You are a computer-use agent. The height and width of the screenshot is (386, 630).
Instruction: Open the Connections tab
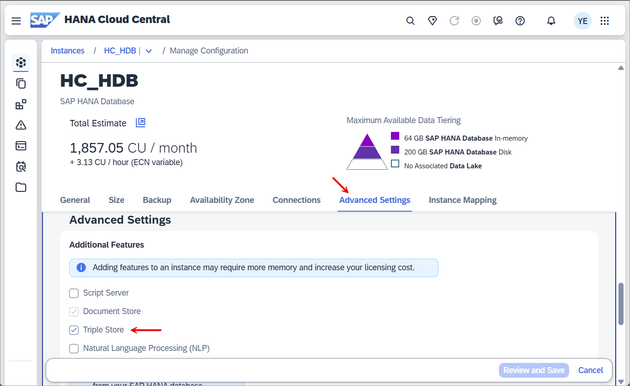pyautogui.click(x=296, y=200)
